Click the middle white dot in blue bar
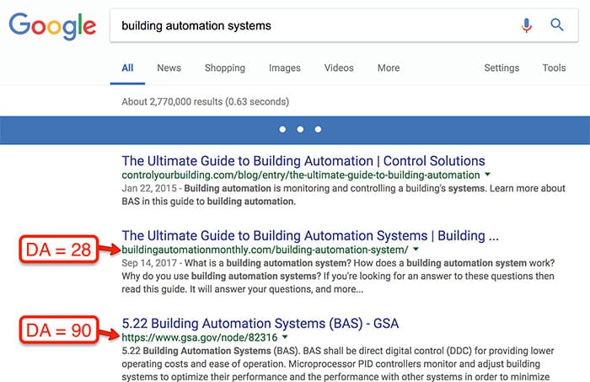 pyautogui.click(x=300, y=130)
